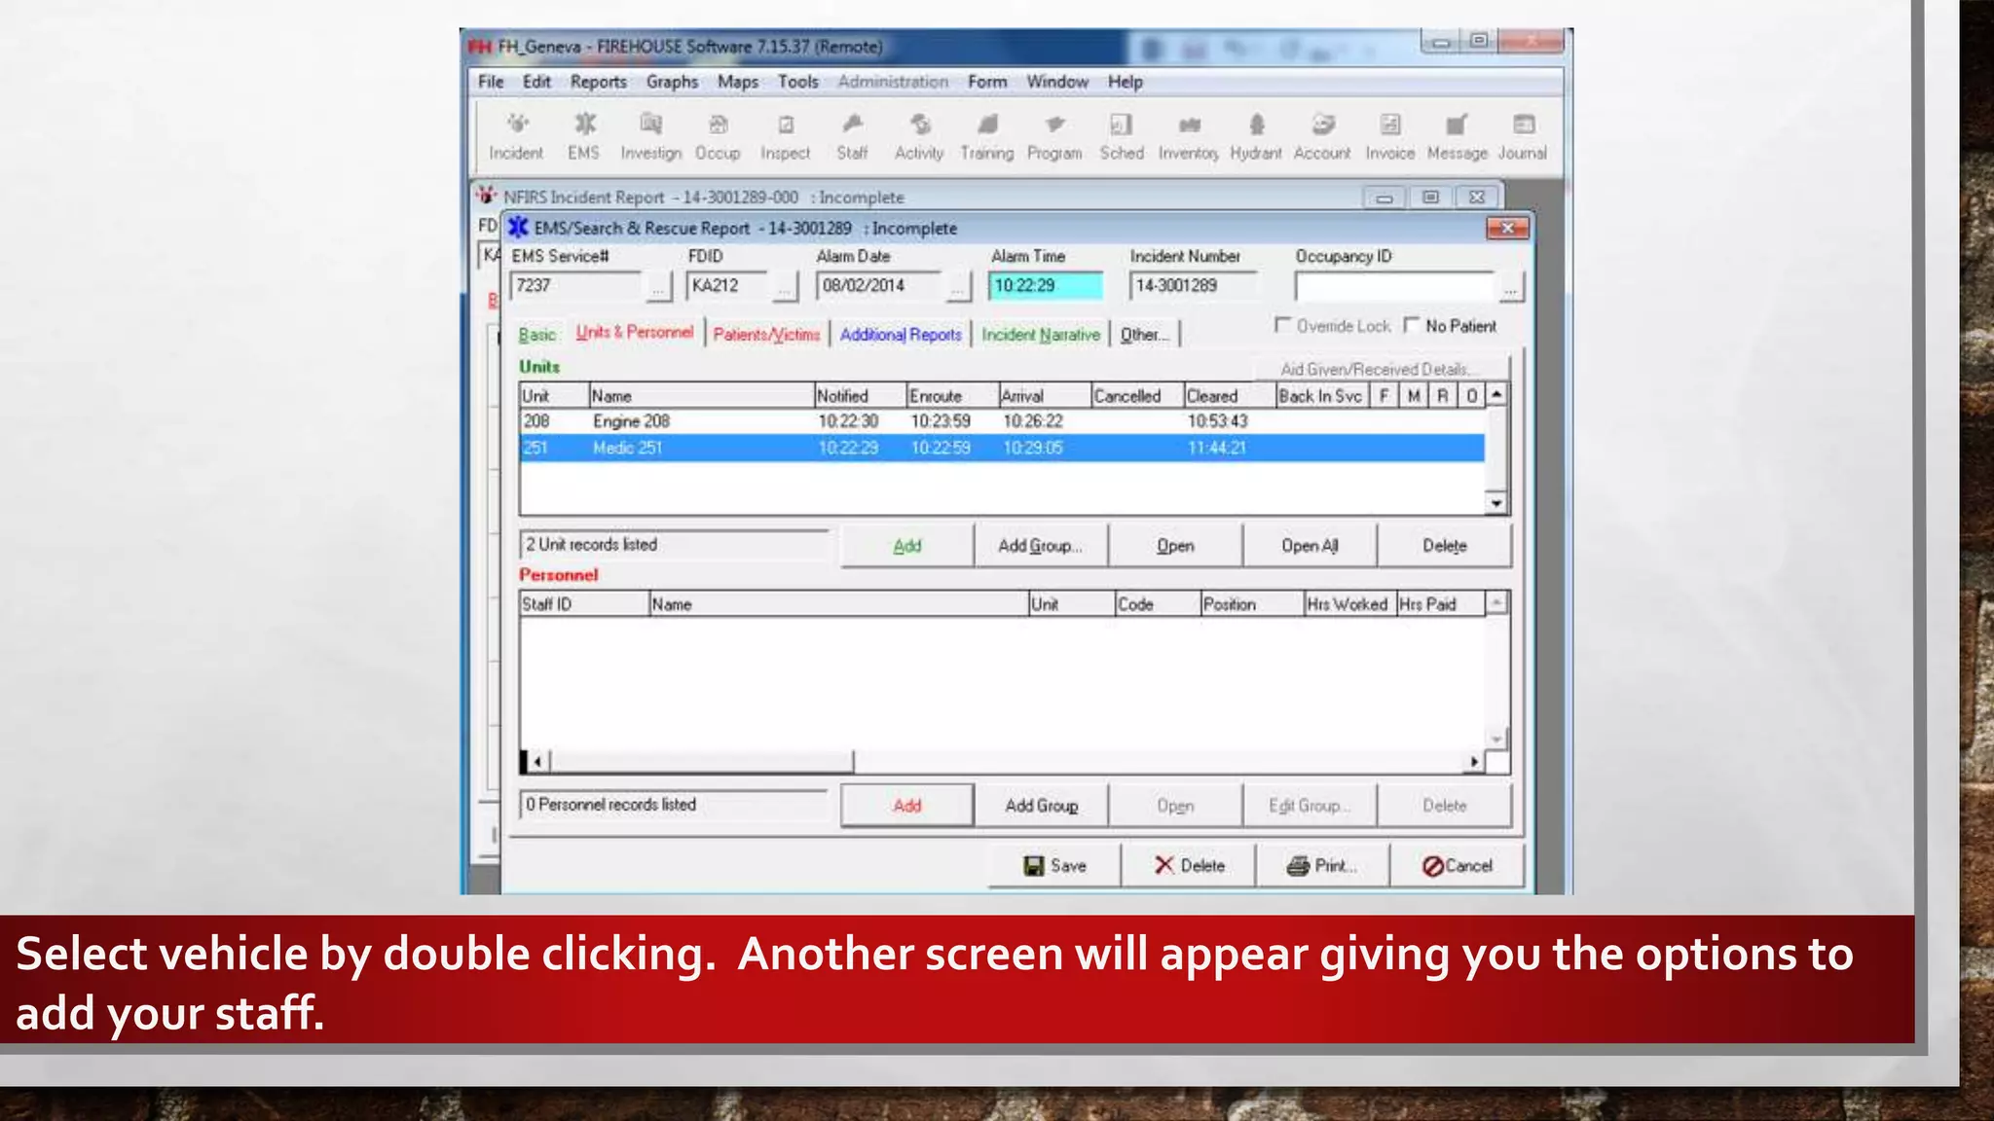
Task: Open the Training toolbar icon
Action: point(986,136)
